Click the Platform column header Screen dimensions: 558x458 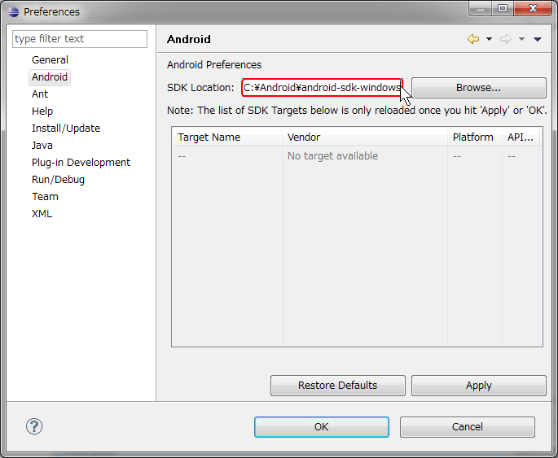pyautogui.click(x=475, y=137)
